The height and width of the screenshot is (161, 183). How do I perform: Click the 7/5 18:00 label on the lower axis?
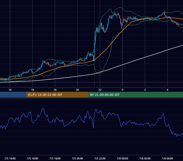pos(55,158)
